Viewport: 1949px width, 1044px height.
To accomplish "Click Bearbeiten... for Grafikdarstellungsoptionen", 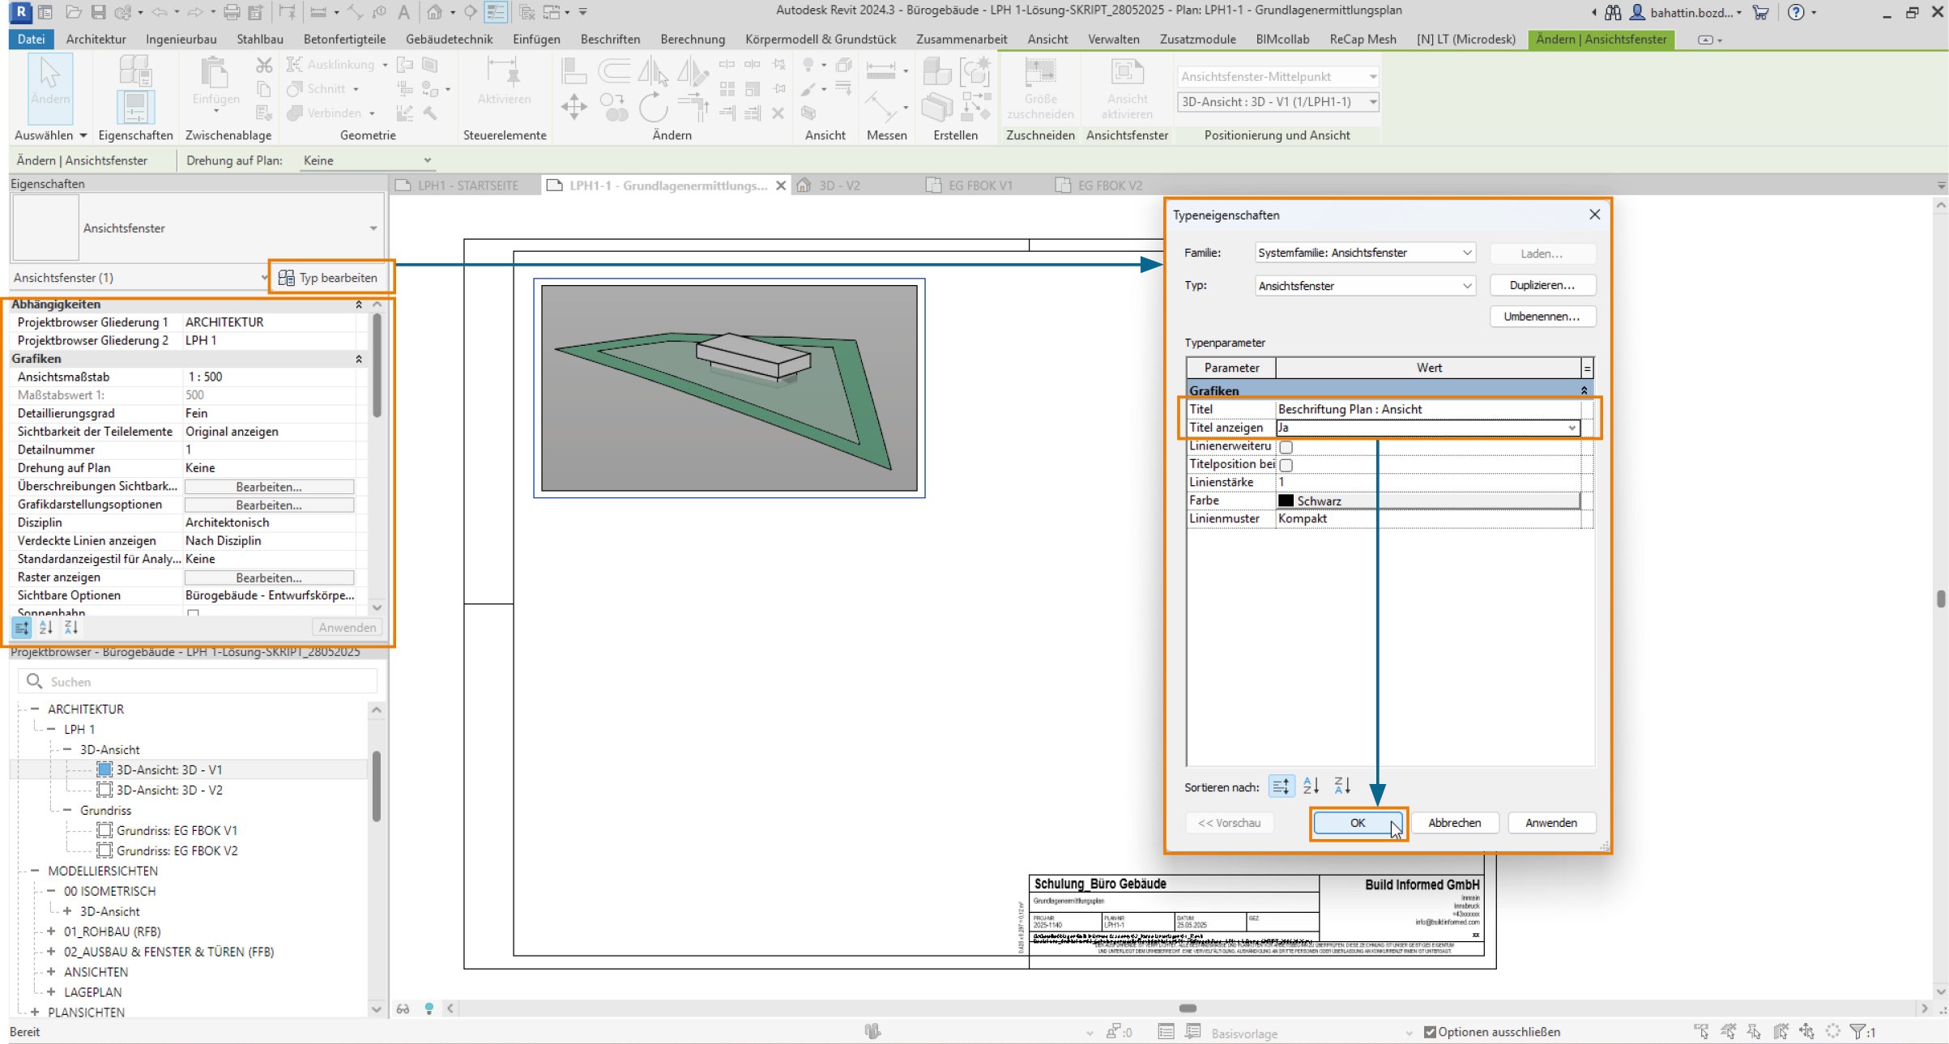I will coord(269,505).
